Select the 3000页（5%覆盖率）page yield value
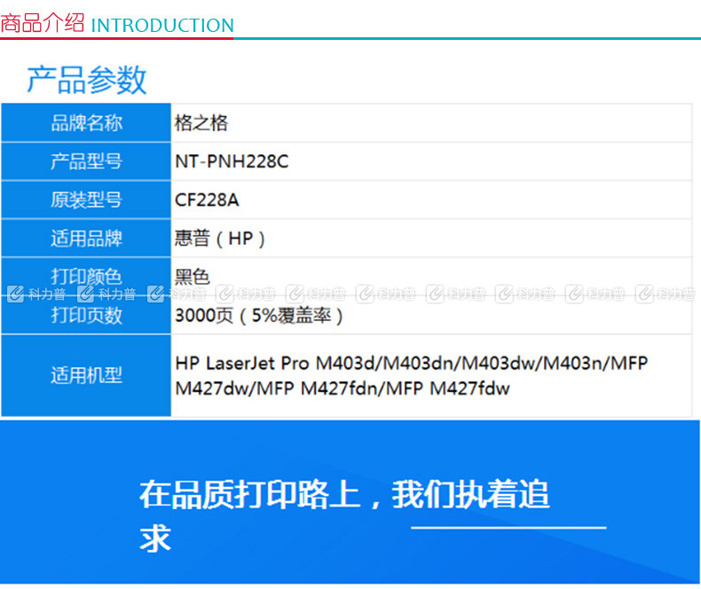Image resolution: width=701 pixels, height=589 pixels. tap(259, 315)
